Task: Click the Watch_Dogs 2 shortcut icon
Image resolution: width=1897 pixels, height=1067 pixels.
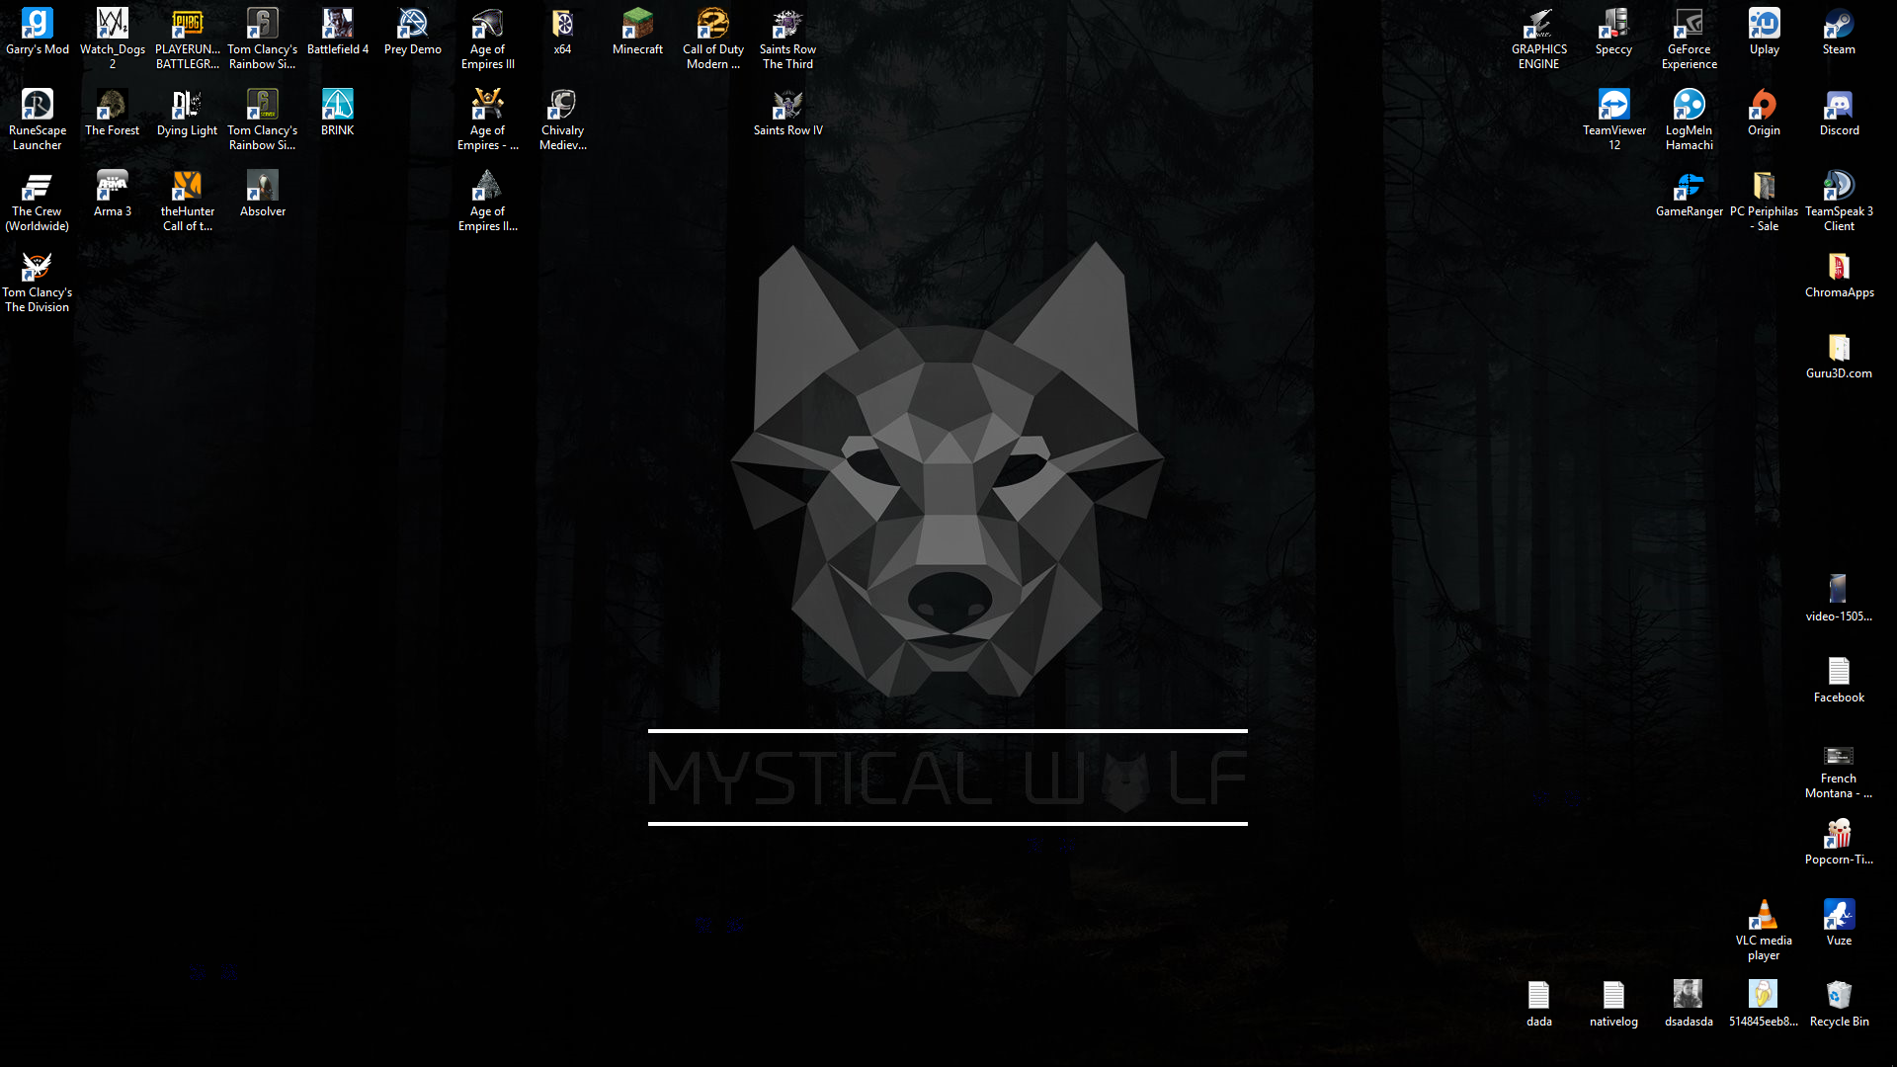Action: click(x=113, y=24)
